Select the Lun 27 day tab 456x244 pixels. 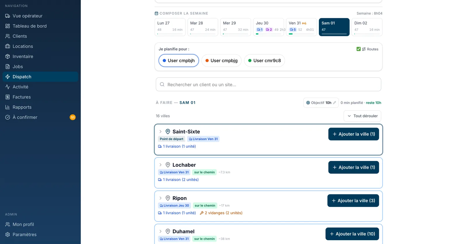pos(170,27)
